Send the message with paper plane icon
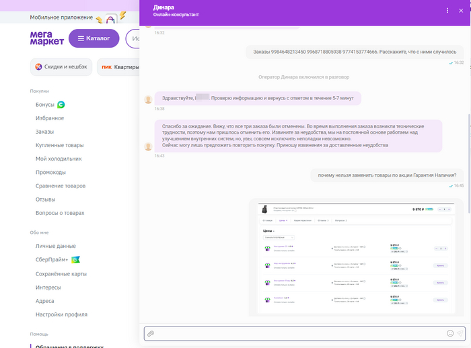 (460, 333)
